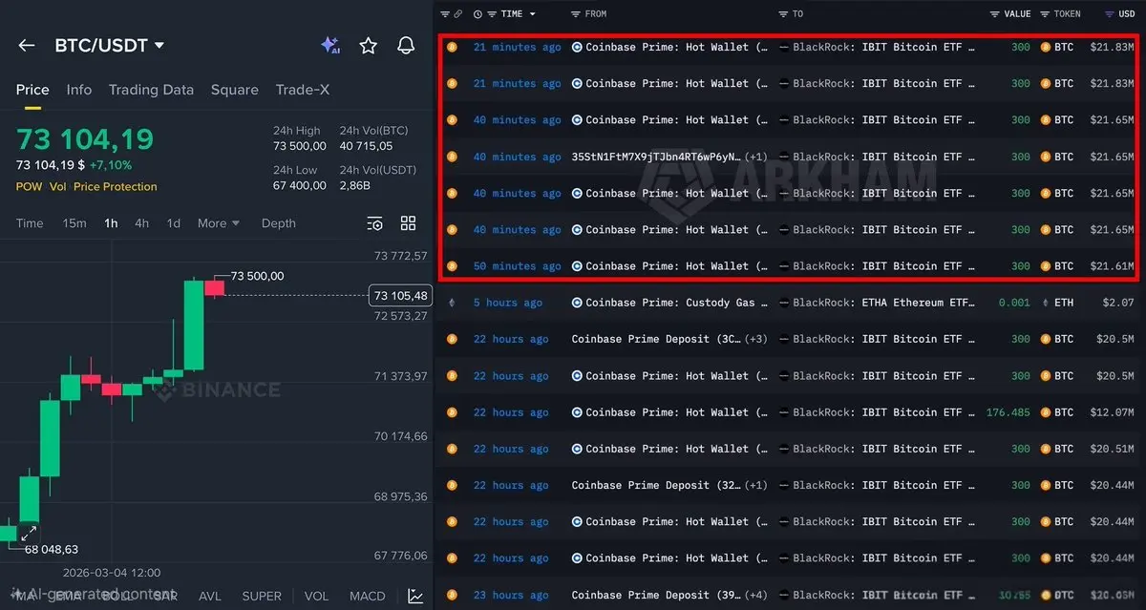The image size is (1146, 610).
Task: Click the +7,10% price change value
Action: 111,165
